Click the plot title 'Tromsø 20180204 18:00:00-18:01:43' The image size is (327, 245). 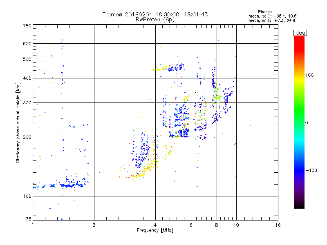(155, 14)
